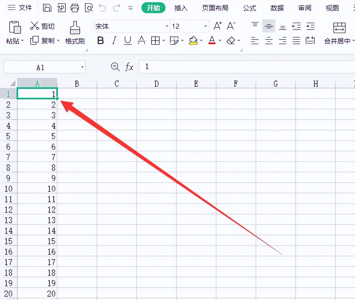This screenshot has height=300, width=355.
Task: Click the Paste clipboard icon
Action: [15, 27]
